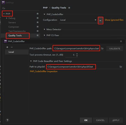The width and height of the screenshot is (126, 125).
Task: Click the VALIDATE button
Action: (115, 49)
